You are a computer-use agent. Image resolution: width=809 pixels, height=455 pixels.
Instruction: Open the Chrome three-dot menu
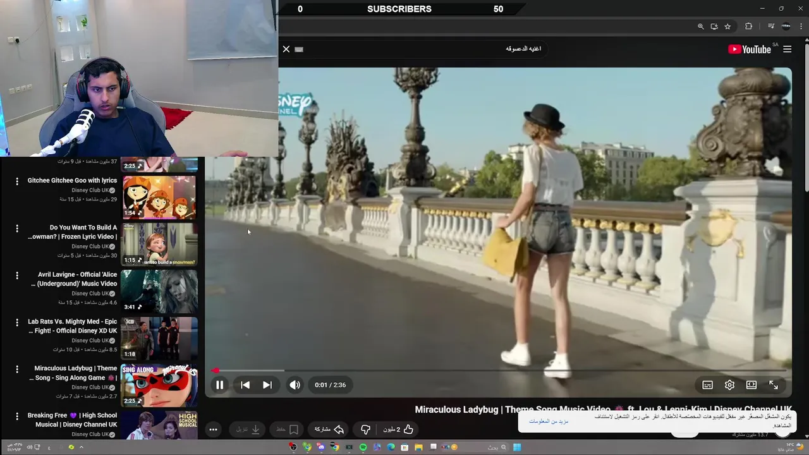(x=801, y=27)
